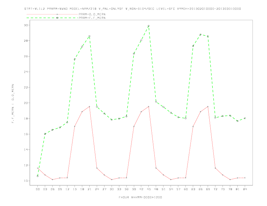Click x-axis tick label 27
The height and width of the screenshot is (206, 267).
[104, 189]
